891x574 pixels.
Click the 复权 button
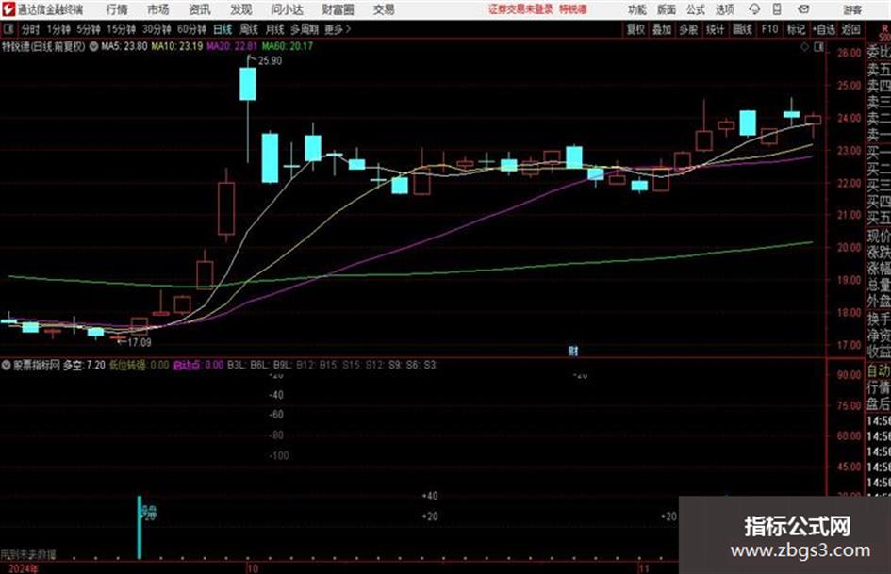635,29
